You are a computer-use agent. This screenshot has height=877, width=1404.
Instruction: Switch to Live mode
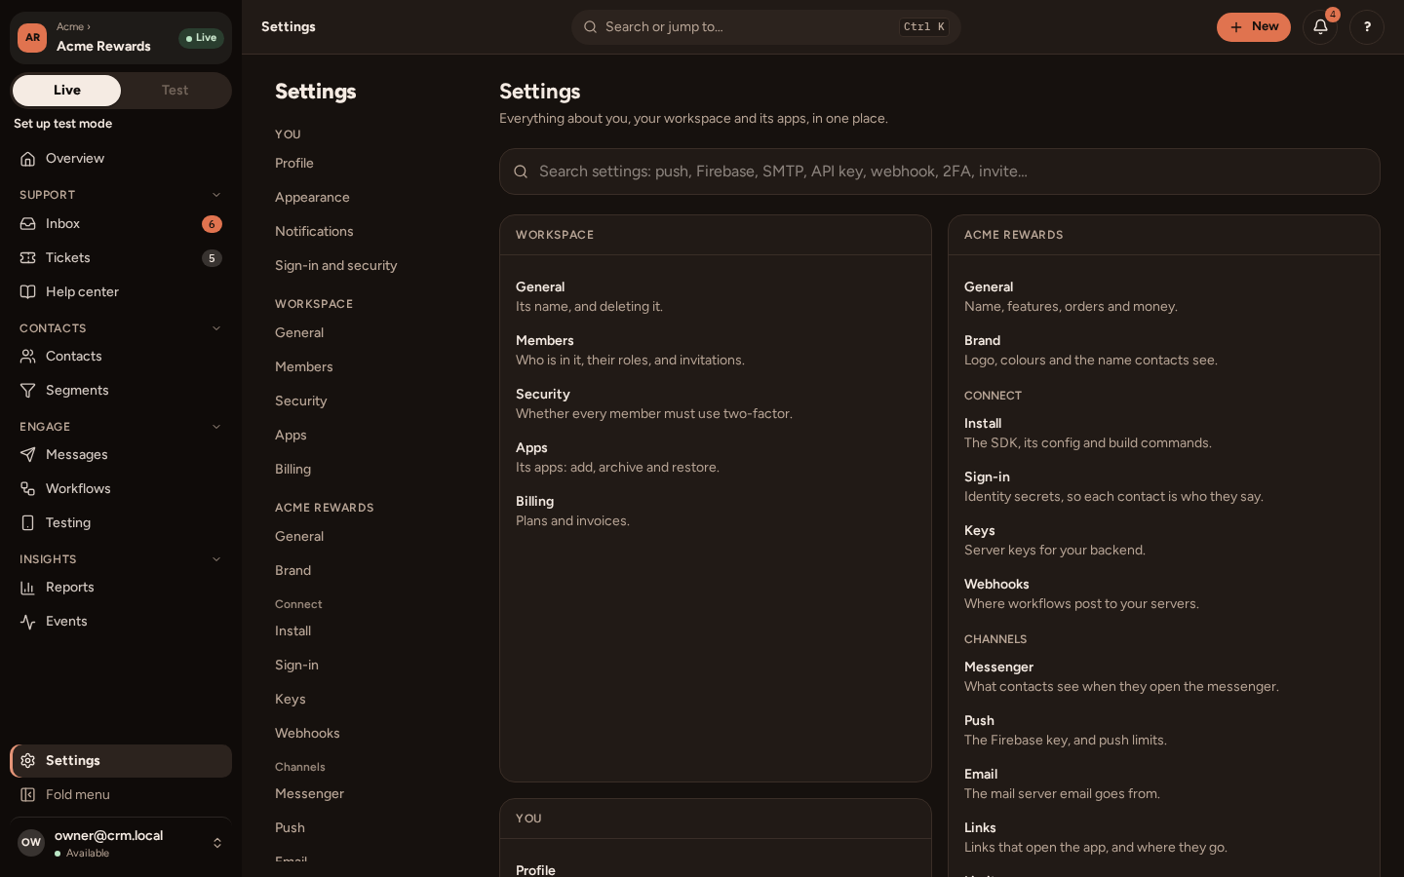tap(67, 91)
